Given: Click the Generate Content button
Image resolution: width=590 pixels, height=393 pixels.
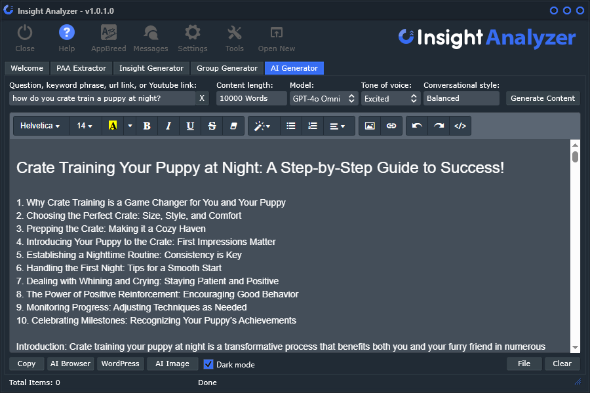Looking at the screenshot, I should pyautogui.click(x=543, y=98).
